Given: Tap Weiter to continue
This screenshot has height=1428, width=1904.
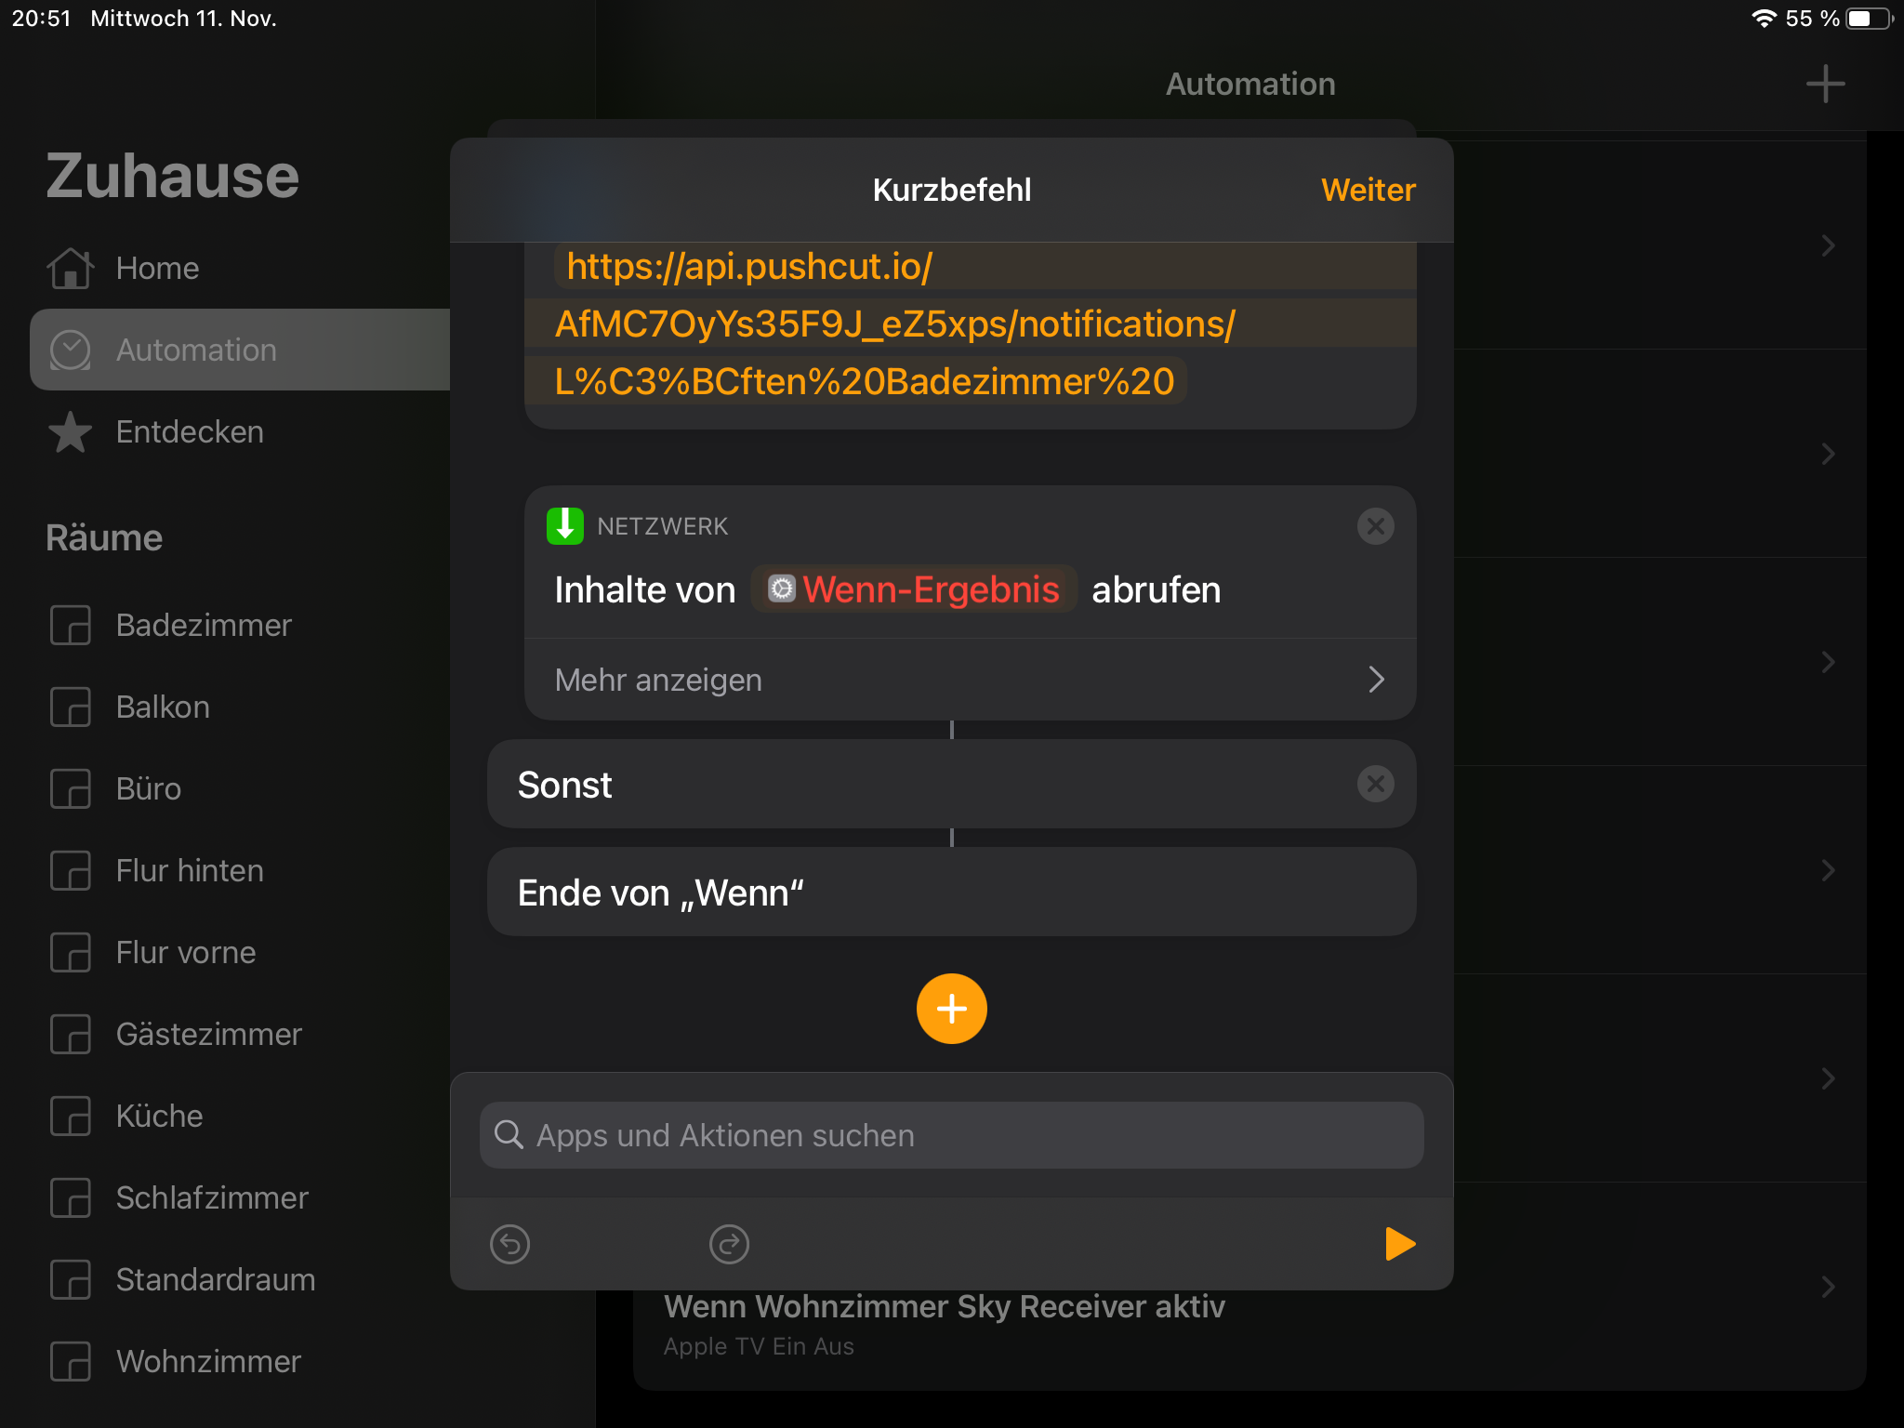Looking at the screenshot, I should [x=1368, y=190].
